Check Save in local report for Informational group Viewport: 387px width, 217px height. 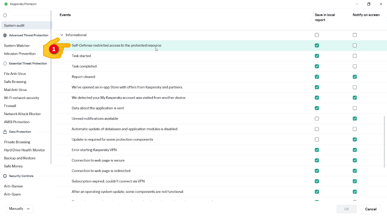pos(317,35)
